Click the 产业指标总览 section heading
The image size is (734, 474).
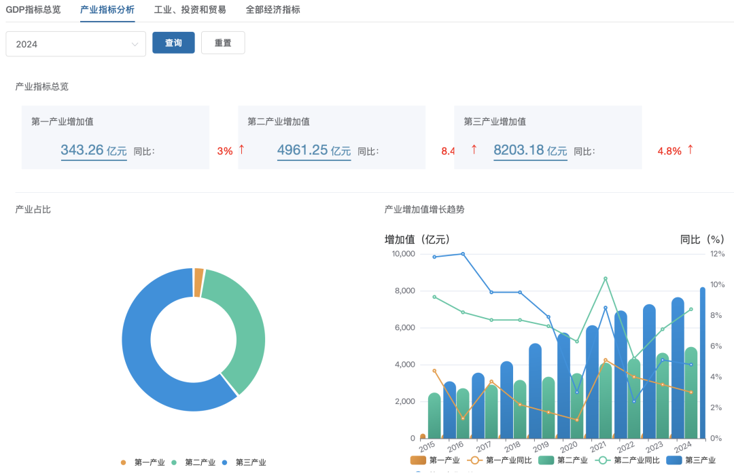(x=41, y=86)
